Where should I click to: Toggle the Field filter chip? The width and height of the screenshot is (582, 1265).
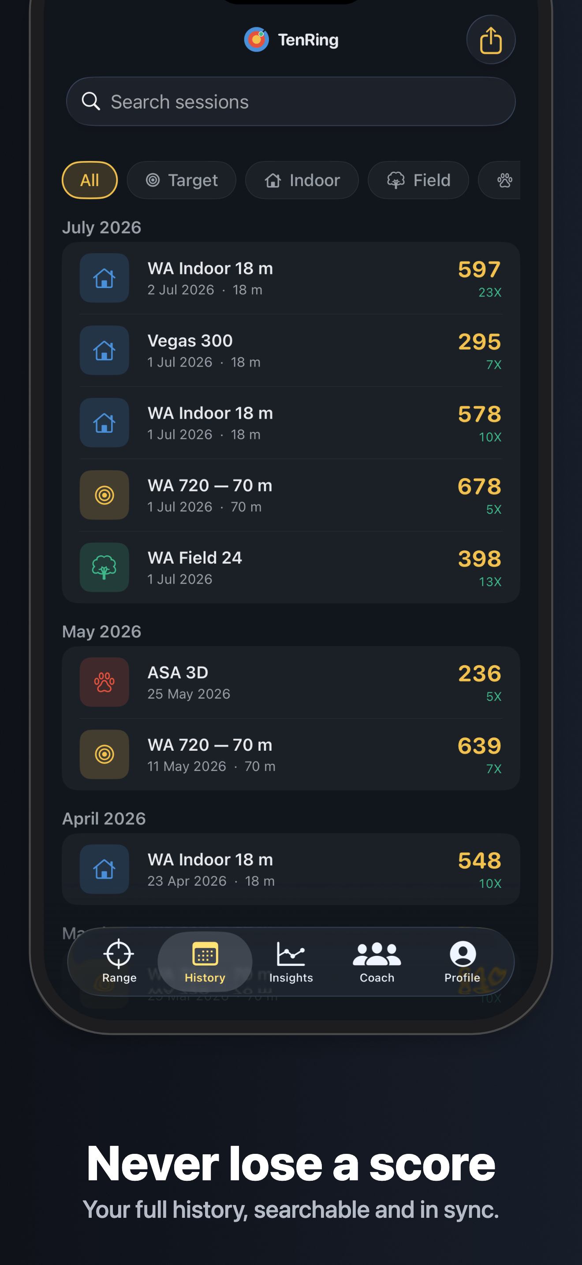(418, 180)
